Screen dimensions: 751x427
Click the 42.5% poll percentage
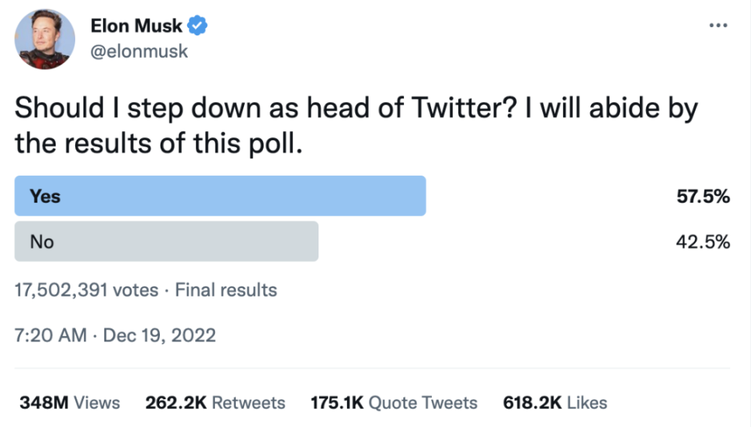pos(703,242)
